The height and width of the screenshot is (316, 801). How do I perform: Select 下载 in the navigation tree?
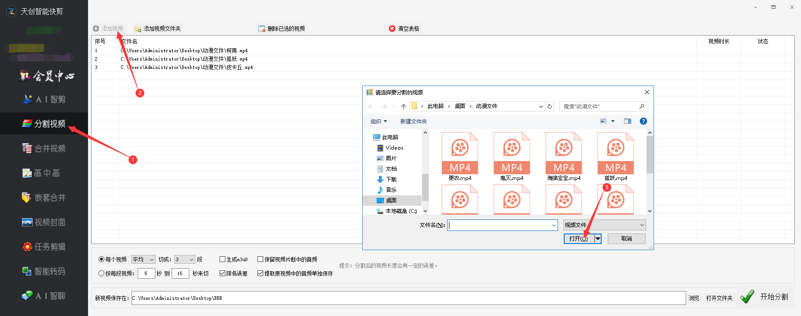(387, 179)
